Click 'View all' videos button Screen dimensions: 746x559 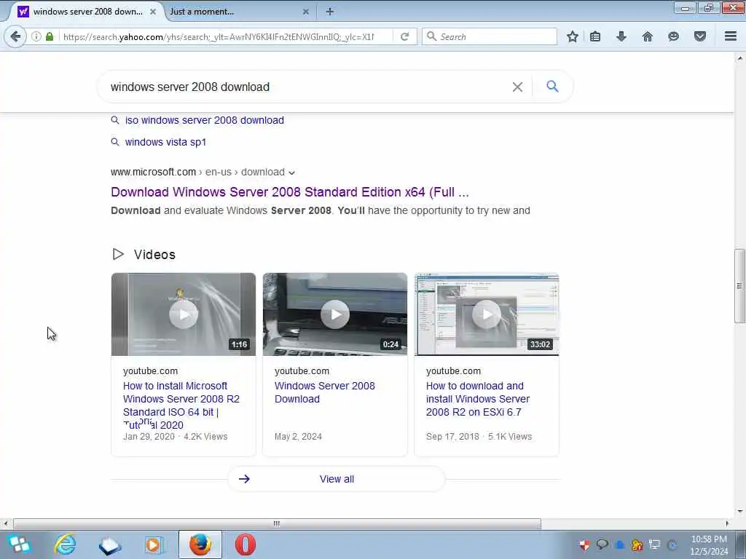[337, 479]
